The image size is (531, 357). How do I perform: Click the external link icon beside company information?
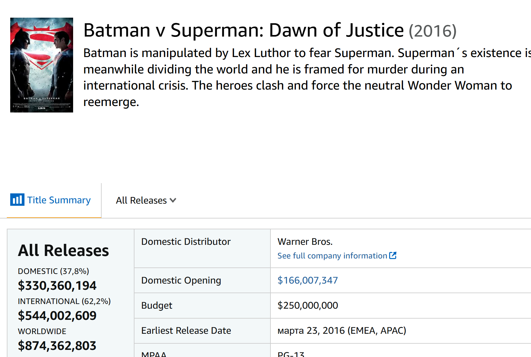click(393, 255)
